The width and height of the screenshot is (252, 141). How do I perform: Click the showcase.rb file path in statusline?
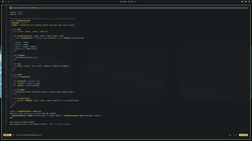point(29,135)
